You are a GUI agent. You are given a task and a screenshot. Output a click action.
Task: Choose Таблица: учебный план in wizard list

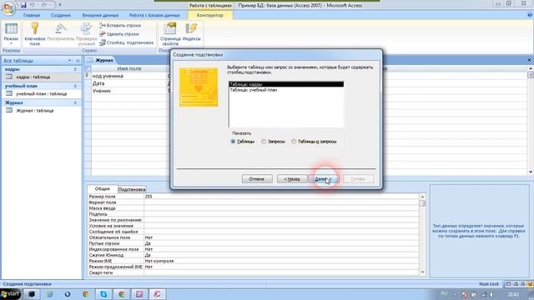point(286,90)
